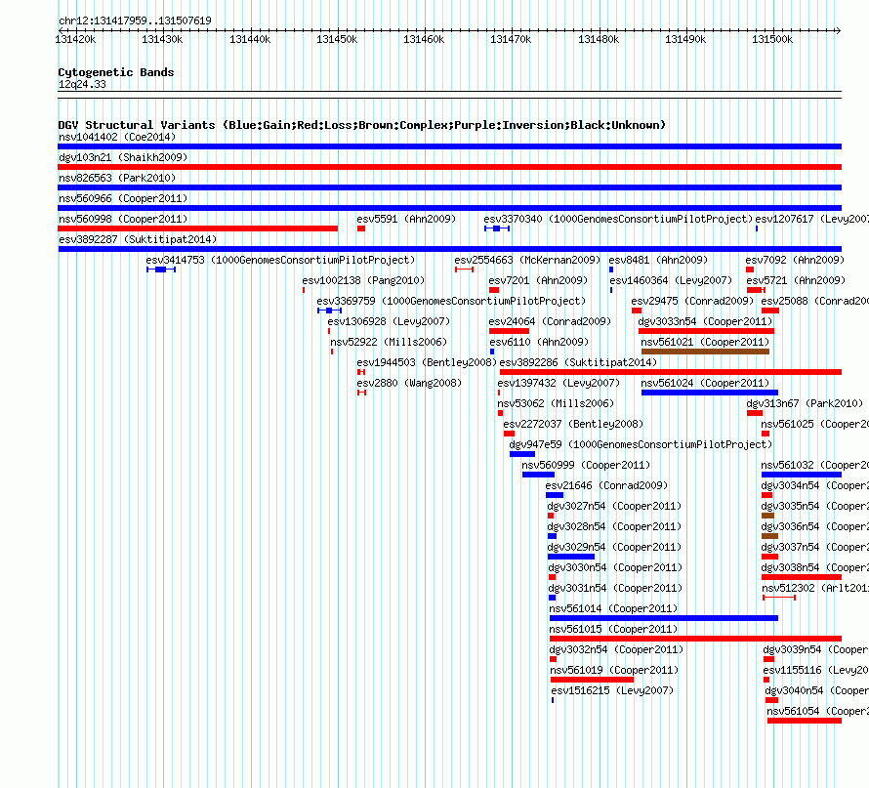Viewport: 869px width, 788px height.
Task: Open the esv21646 (Conrad2009) label
Action: tap(607, 485)
